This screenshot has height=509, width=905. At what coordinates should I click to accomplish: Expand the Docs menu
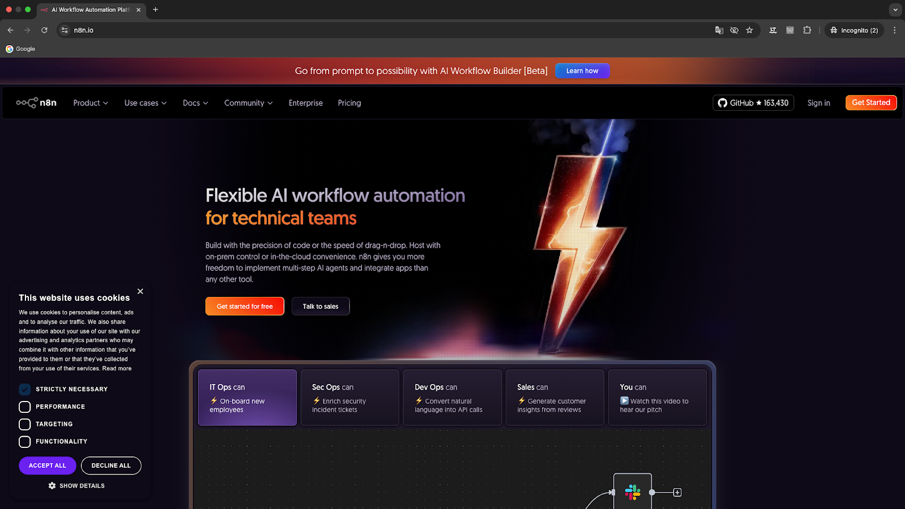pyautogui.click(x=195, y=103)
